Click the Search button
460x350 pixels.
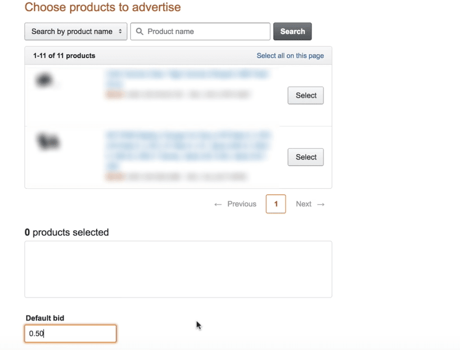point(292,31)
